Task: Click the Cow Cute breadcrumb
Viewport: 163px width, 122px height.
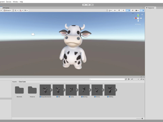Action: click(22, 82)
